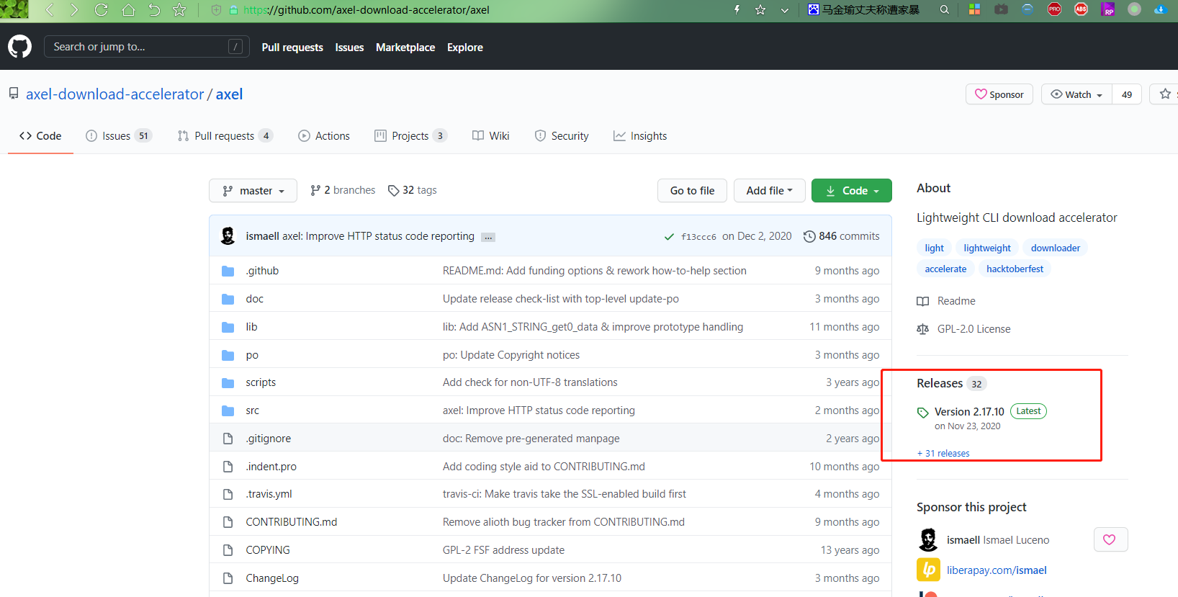Click the tag icon beside Version 2.17.10
The image size is (1178, 597).
point(923,413)
